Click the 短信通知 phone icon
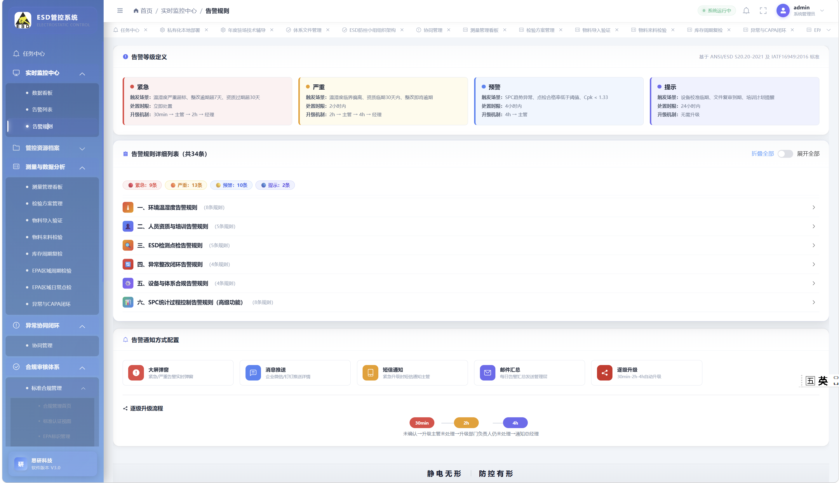The width and height of the screenshot is (839, 483). pyautogui.click(x=370, y=373)
